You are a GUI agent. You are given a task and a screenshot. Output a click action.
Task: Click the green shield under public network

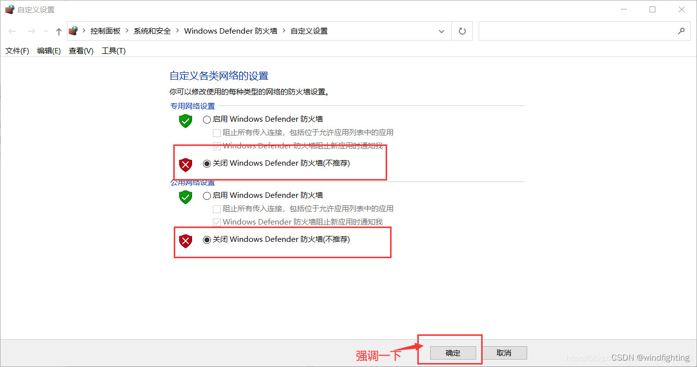click(185, 197)
